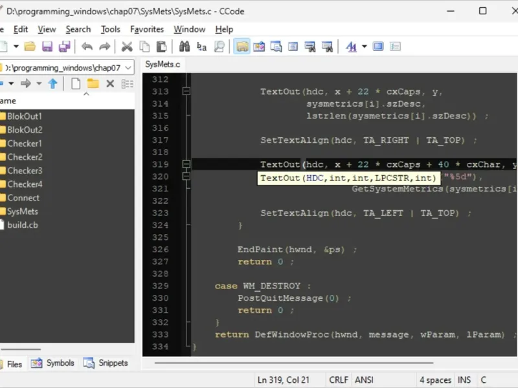
Task: Click the font size icon
Action: 351,47
